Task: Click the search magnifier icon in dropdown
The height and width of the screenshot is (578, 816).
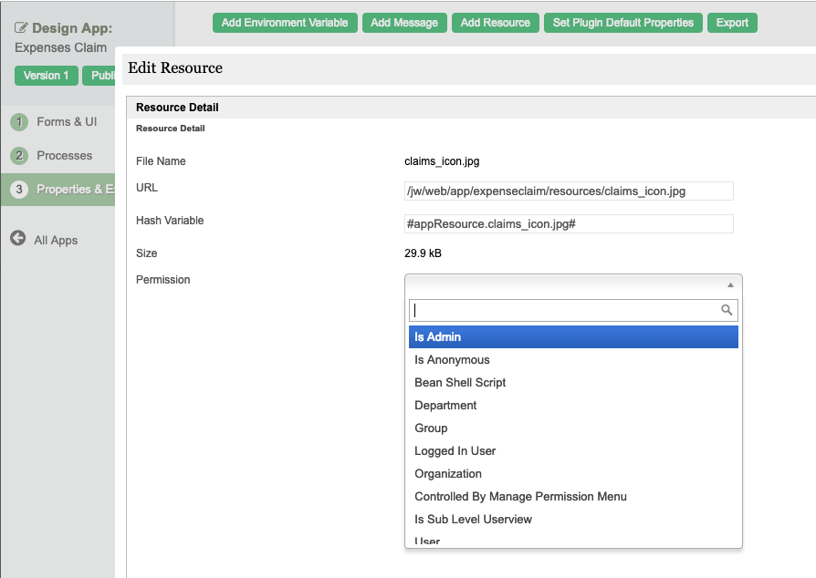Action: click(x=727, y=310)
